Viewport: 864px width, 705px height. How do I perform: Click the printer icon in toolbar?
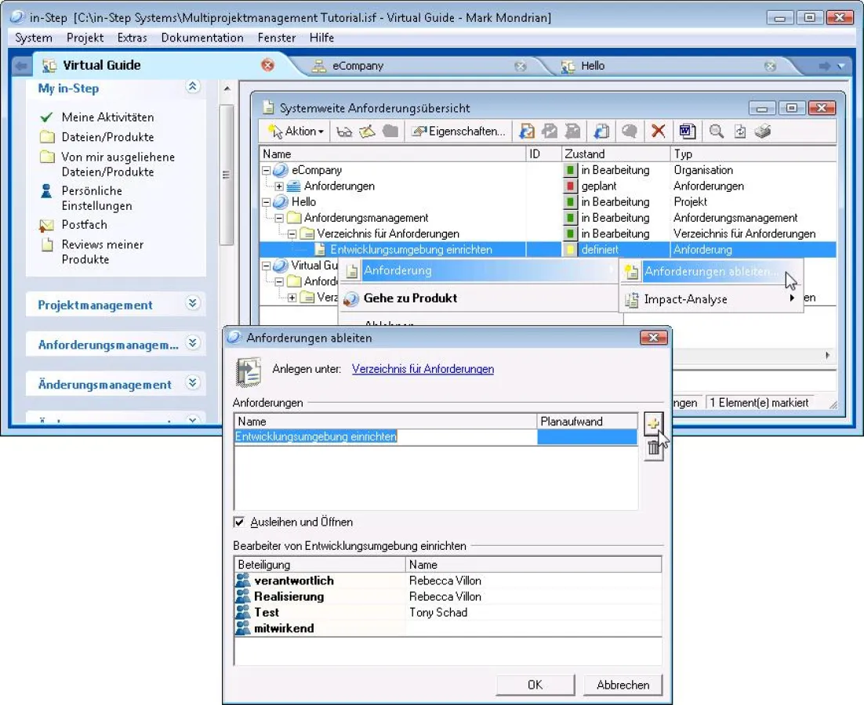pyautogui.click(x=763, y=132)
